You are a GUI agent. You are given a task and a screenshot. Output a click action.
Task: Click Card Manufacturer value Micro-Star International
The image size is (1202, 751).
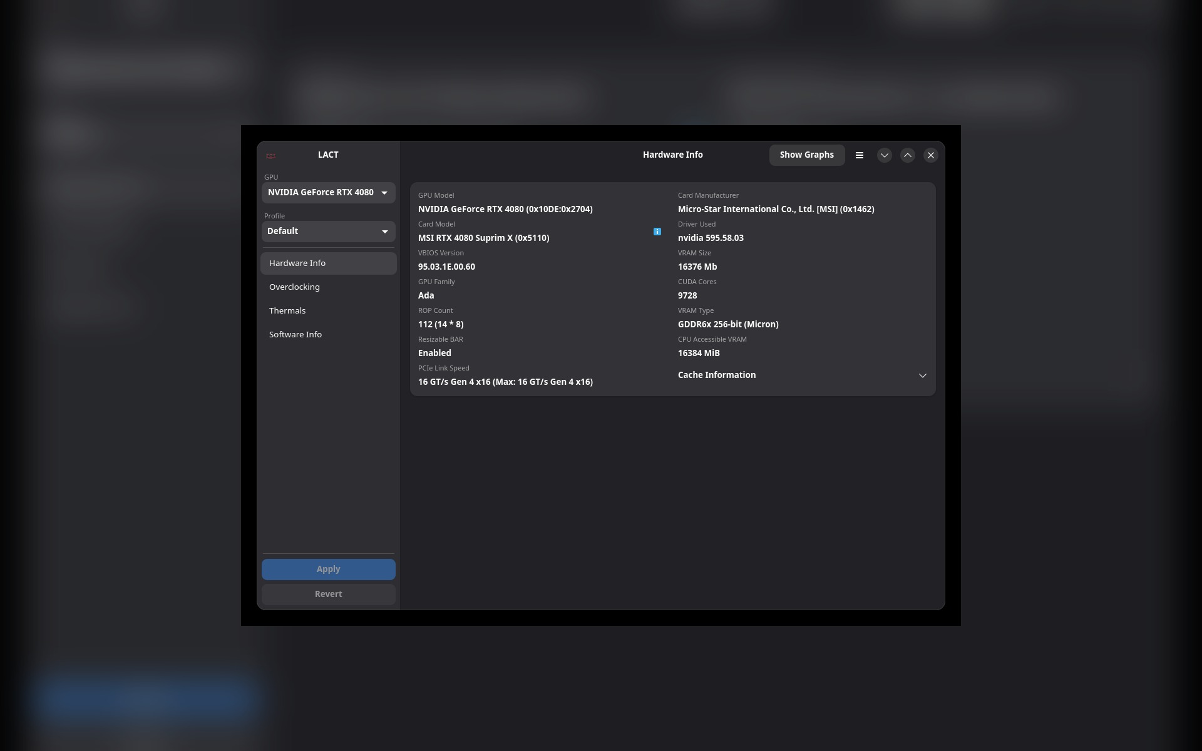[x=776, y=209]
